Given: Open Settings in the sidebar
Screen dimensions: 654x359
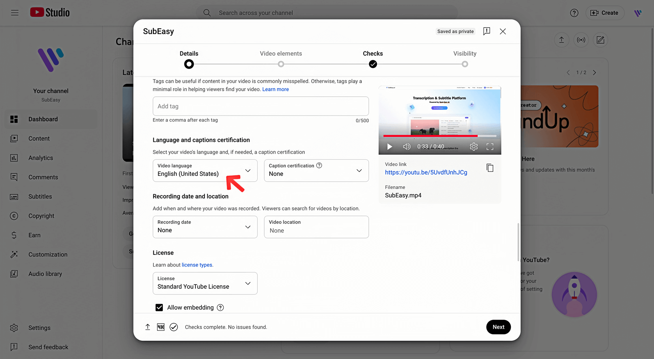Looking at the screenshot, I should 51,328.
